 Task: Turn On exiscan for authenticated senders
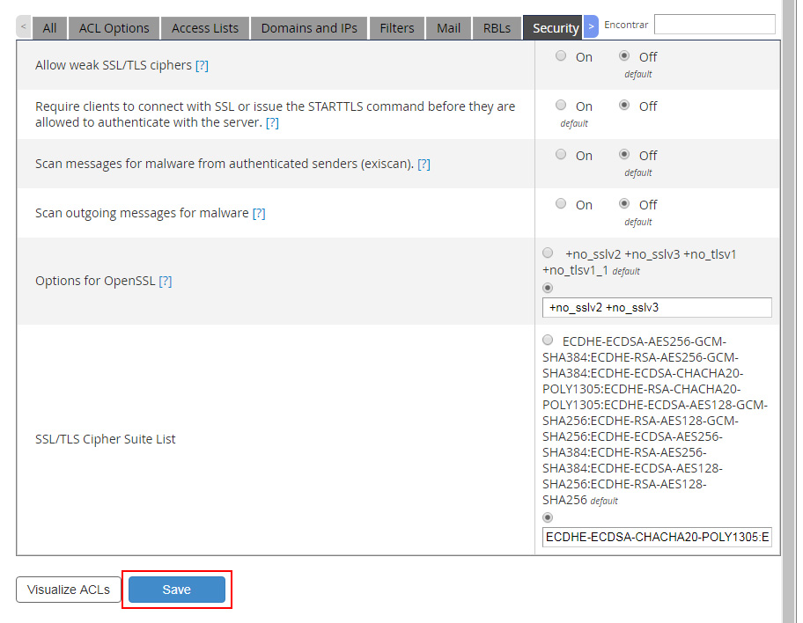(x=561, y=155)
